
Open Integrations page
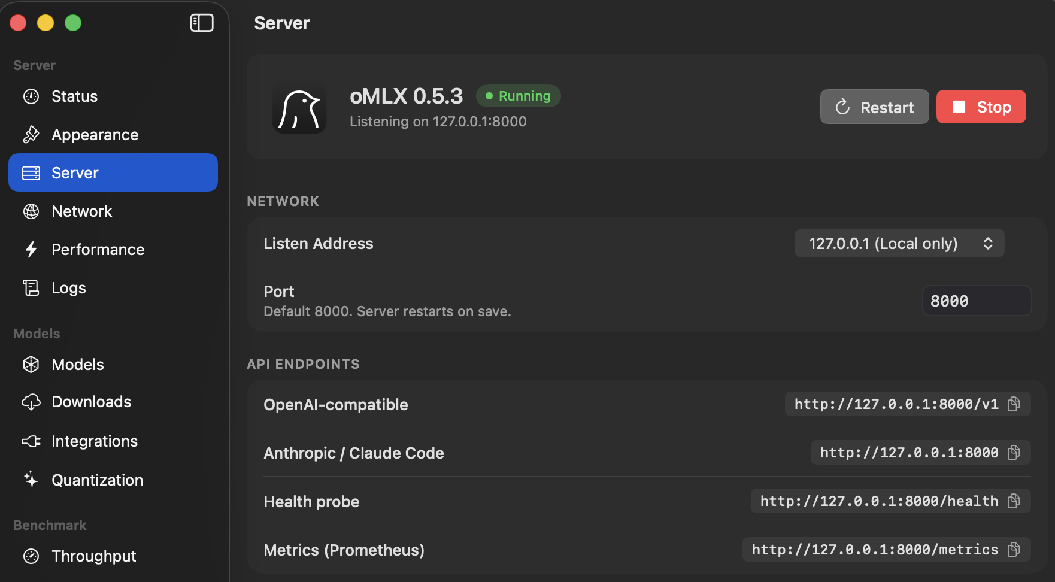tap(113, 441)
